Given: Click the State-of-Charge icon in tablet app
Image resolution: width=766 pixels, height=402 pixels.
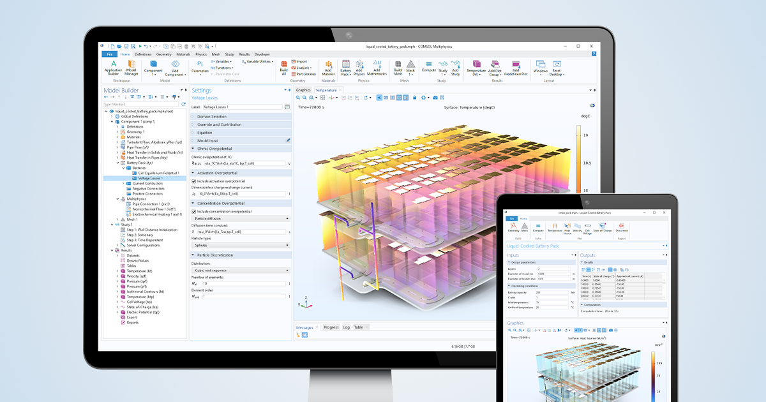Looking at the screenshot, I should [603, 227].
